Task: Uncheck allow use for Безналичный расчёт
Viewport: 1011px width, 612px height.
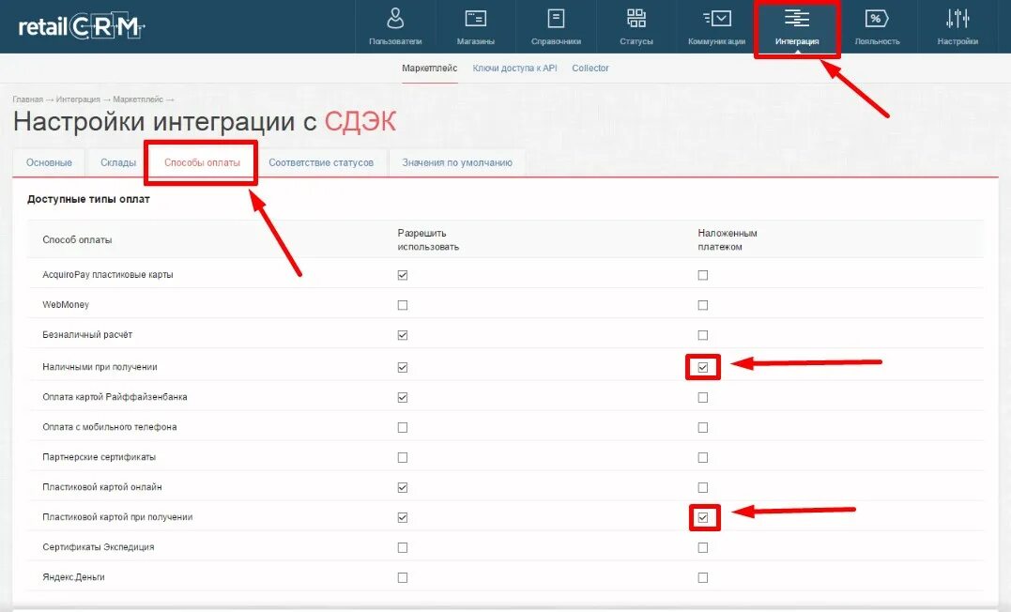Action: (x=403, y=335)
